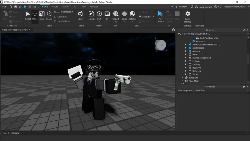Insert a new Part
Screen dimensions: 250x141
coord(99,14)
